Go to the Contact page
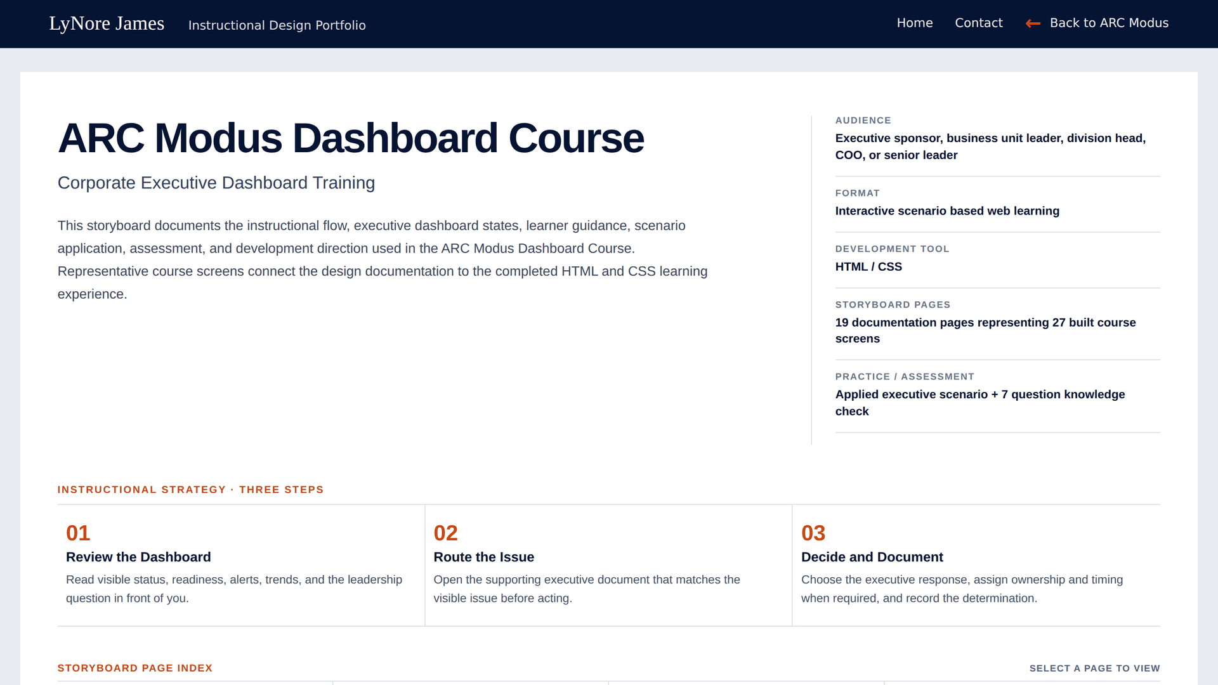Screen dimensions: 1218x685 [x=979, y=23]
